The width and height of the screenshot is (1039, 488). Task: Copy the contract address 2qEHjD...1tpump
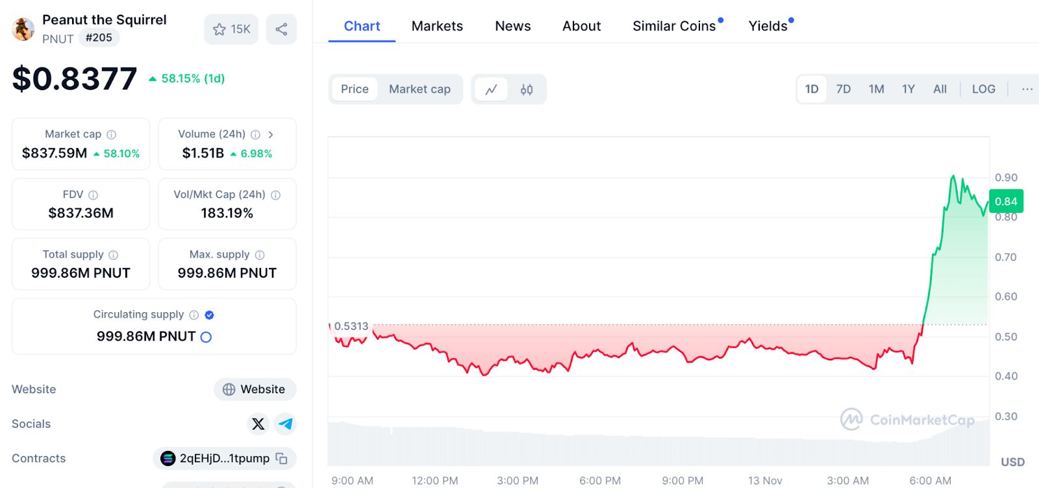(x=281, y=458)
